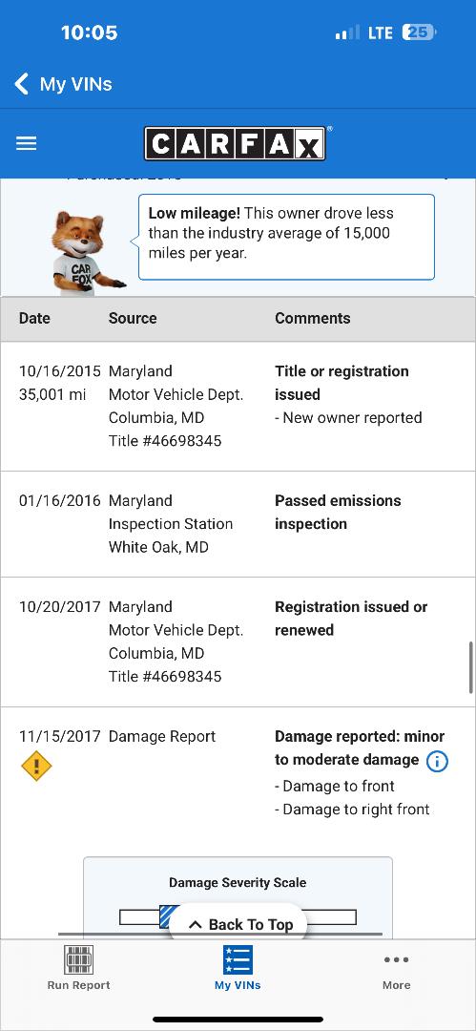Select the 10/16/2015 title issued record
This screenshot has height=1031, width=476.
pyautogui.click(x=238, y=406)
